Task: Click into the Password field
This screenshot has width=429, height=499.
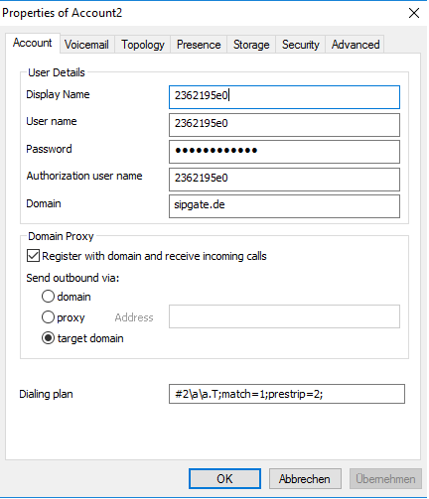Action: pos(284,152)
